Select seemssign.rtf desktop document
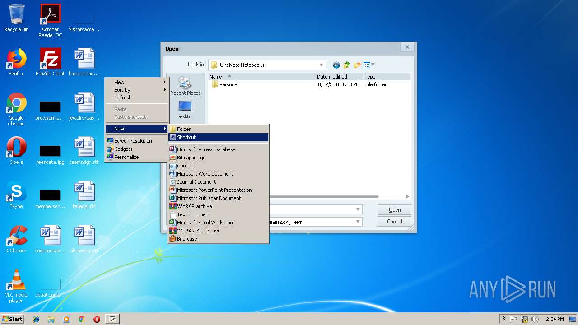 (84, 151)
